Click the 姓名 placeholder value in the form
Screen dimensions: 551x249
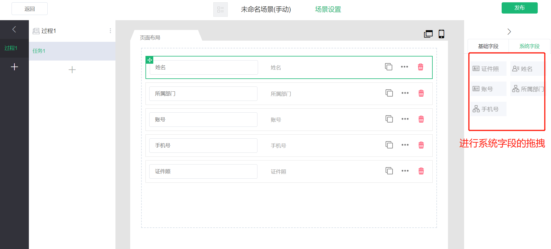point(276,68)
